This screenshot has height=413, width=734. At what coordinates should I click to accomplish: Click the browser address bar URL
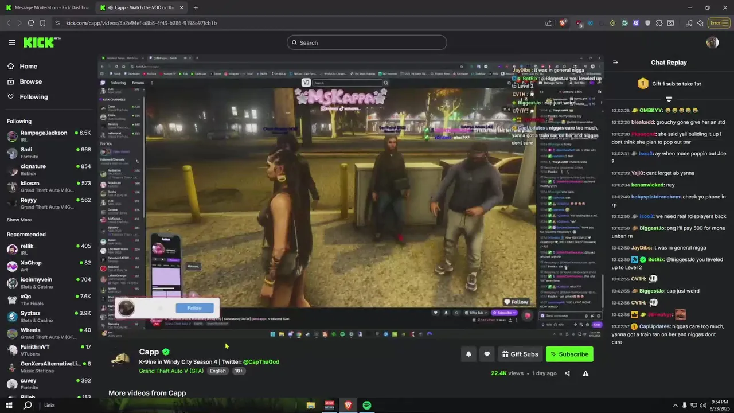coord(141,23)
